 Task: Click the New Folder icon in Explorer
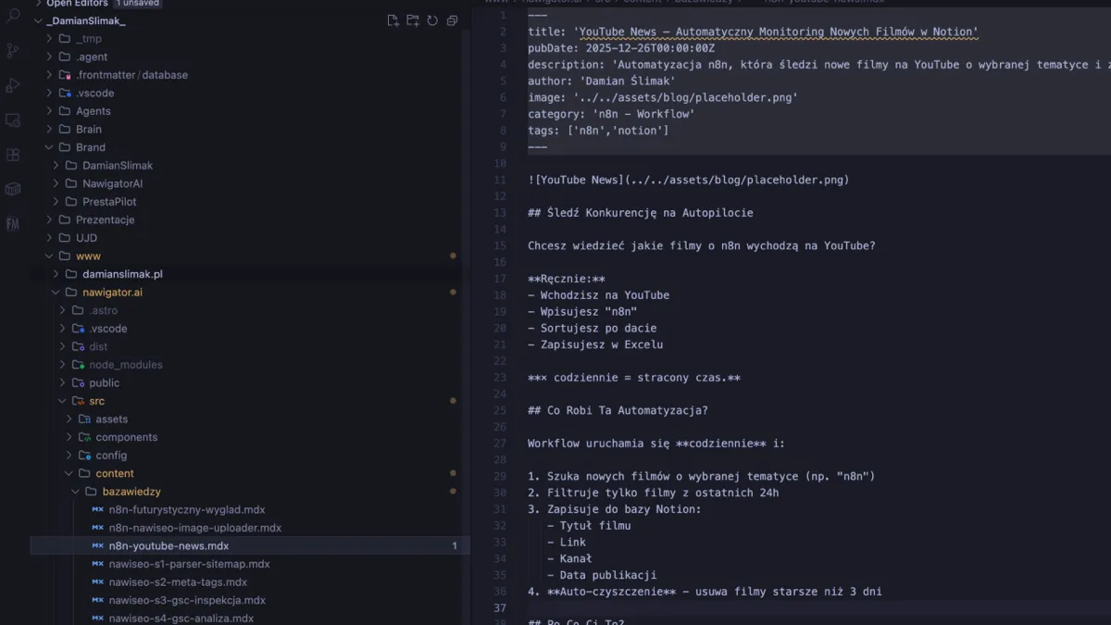pos(413,20)
